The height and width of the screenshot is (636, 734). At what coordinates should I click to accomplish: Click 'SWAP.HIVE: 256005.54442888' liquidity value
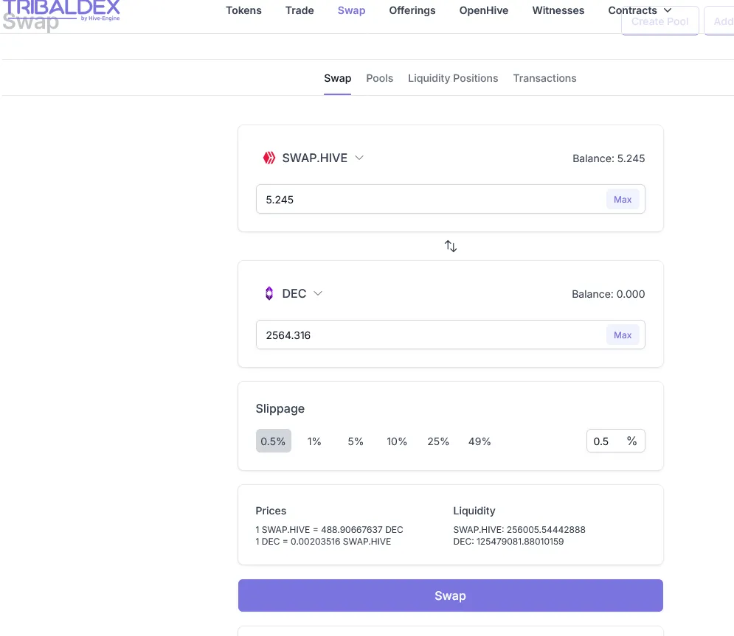(x=519, y=529)
